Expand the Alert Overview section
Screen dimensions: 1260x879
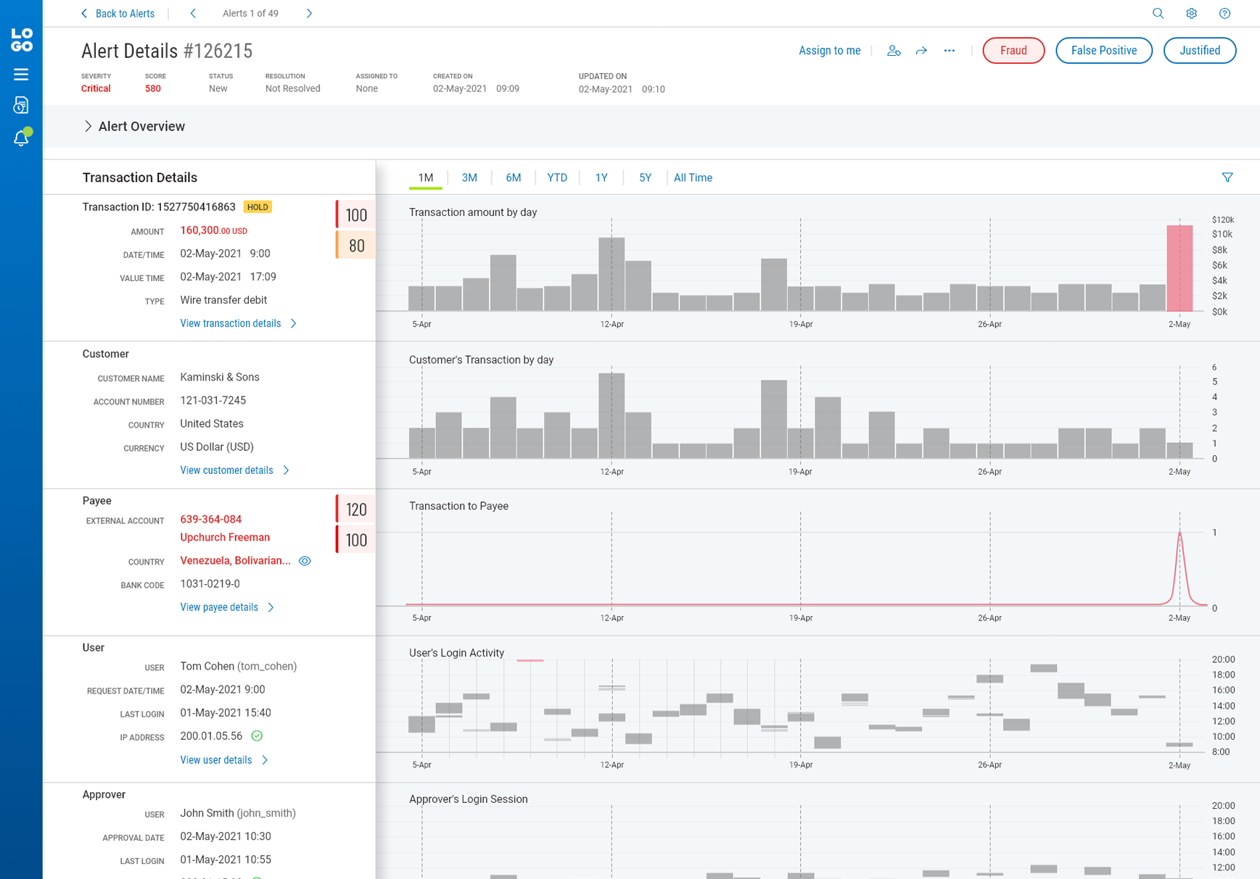coord(88,126)
